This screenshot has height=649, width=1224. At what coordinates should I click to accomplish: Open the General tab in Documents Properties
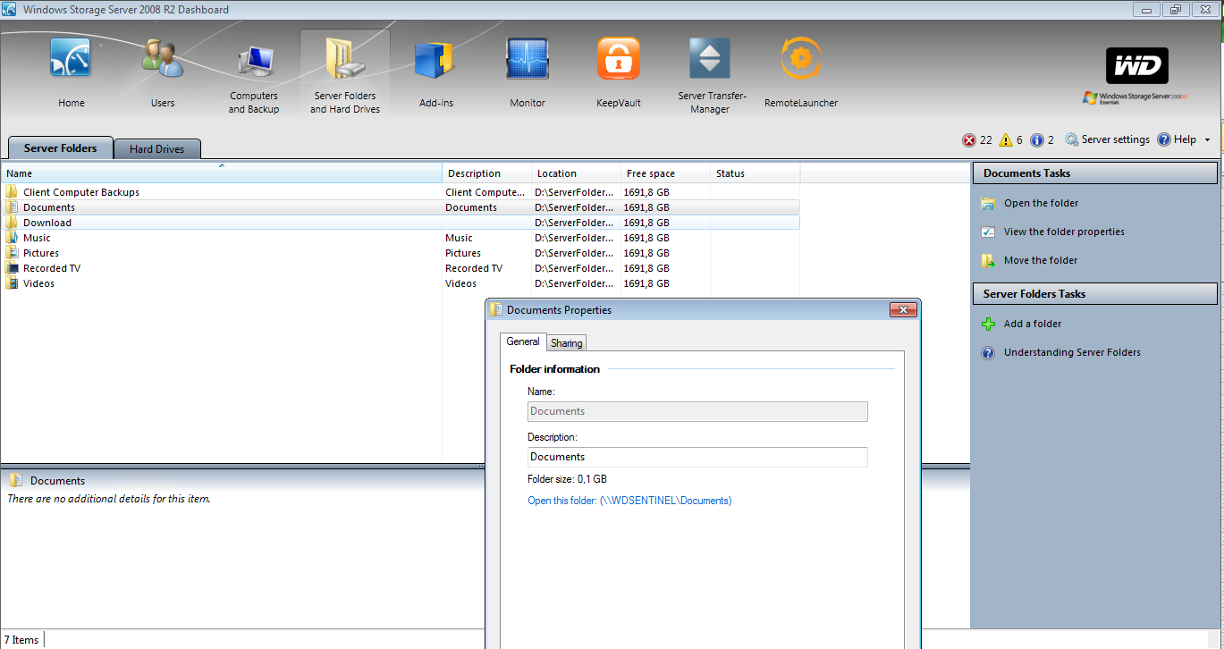[523, 341]
